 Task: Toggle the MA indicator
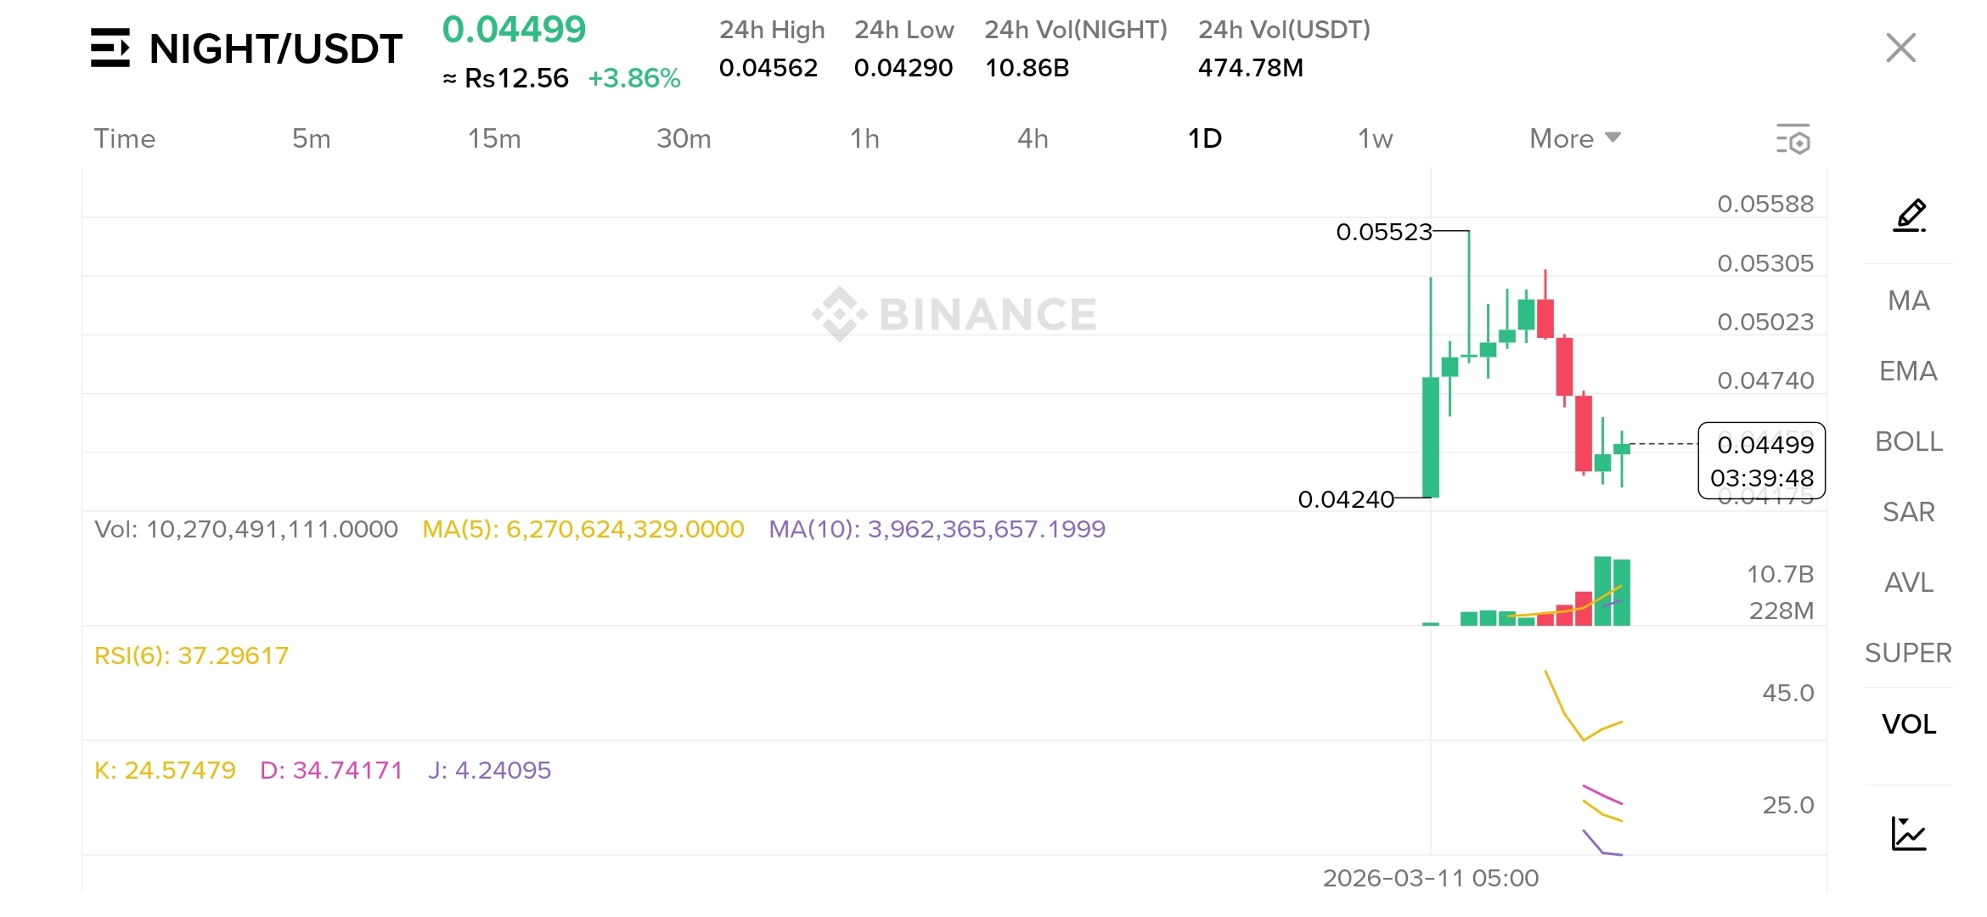point(1909,301)
